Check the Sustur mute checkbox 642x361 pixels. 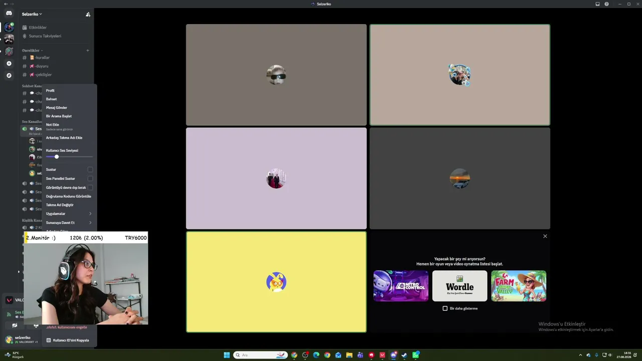tap(90, 169)
